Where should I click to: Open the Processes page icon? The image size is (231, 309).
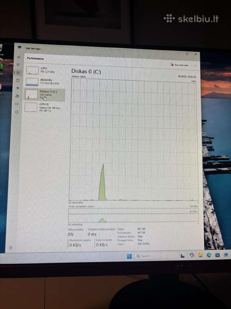(x=18, y=65)
